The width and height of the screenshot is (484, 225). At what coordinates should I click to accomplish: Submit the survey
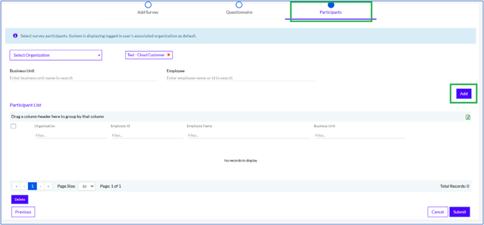[x=460, y=212]
